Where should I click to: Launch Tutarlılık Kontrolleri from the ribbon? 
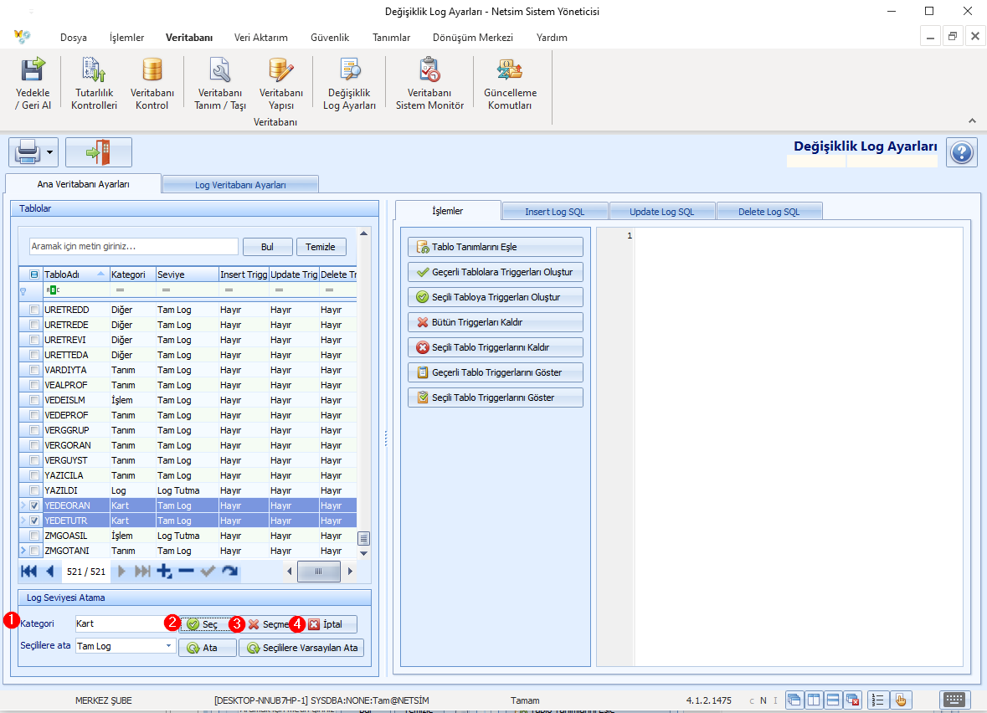[x=94, y=84]
